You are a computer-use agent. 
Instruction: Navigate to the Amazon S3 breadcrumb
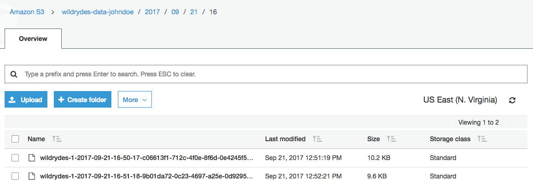pos(27,12)
